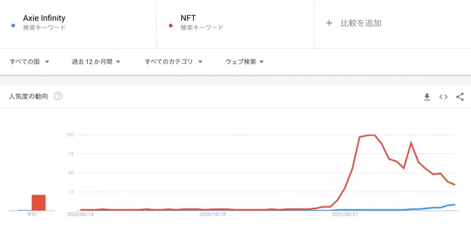Click the NFT peak point at 100
471x244 pixels.
[374, 135]
